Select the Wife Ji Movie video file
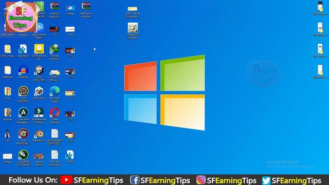This screenshot has height=185, width=329. click(x=54, y=76)
